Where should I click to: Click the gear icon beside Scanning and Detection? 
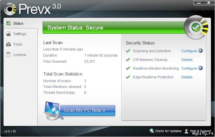tap(200, 51)
